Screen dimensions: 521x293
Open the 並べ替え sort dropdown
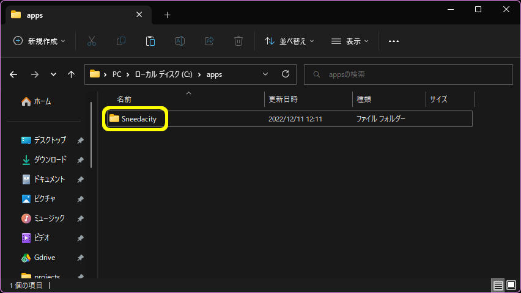pyautogui.click(x=289, y=41)
